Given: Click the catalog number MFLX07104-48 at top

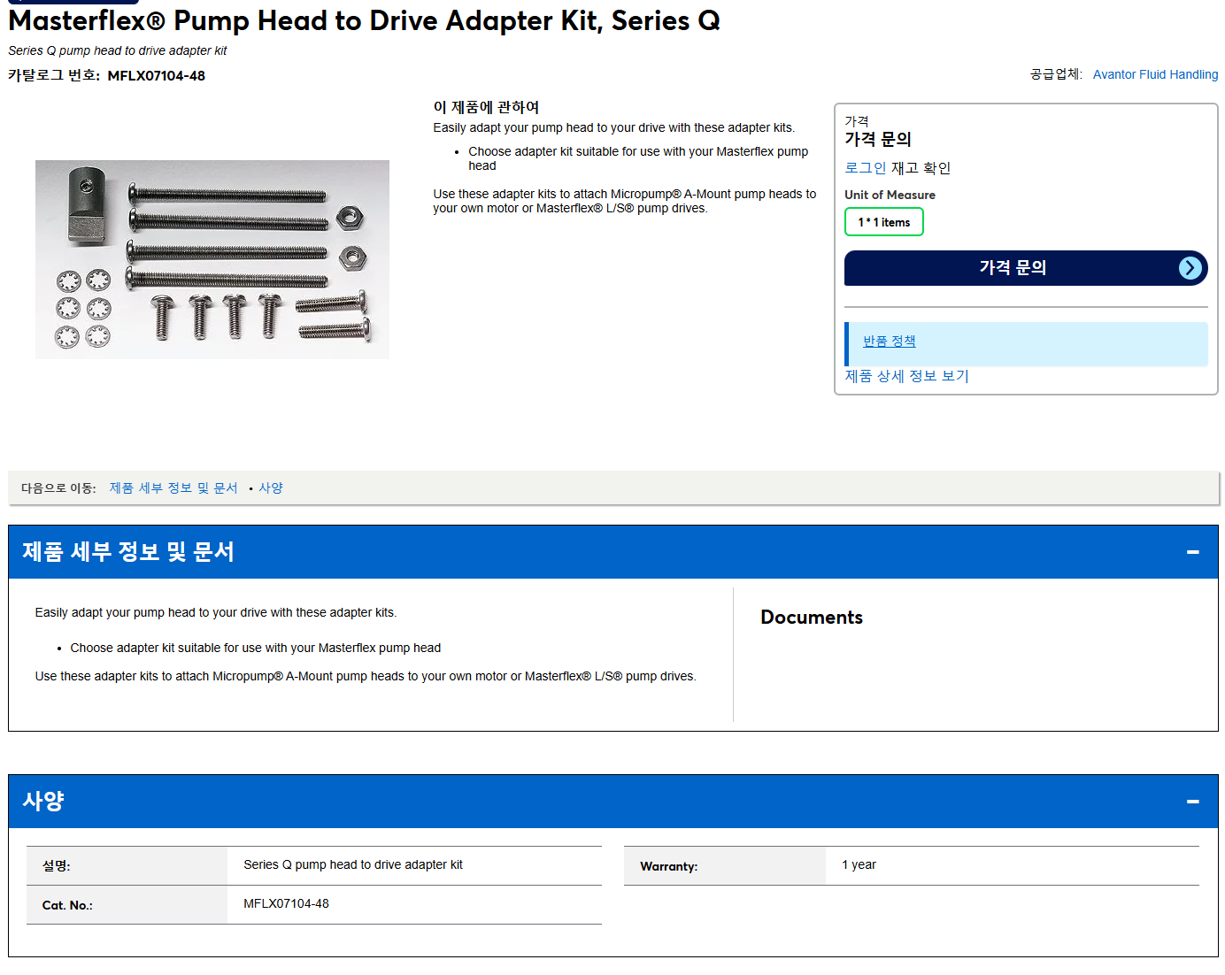Looking at the screenshot, I should pyautogui.click(x=156, y=76).
